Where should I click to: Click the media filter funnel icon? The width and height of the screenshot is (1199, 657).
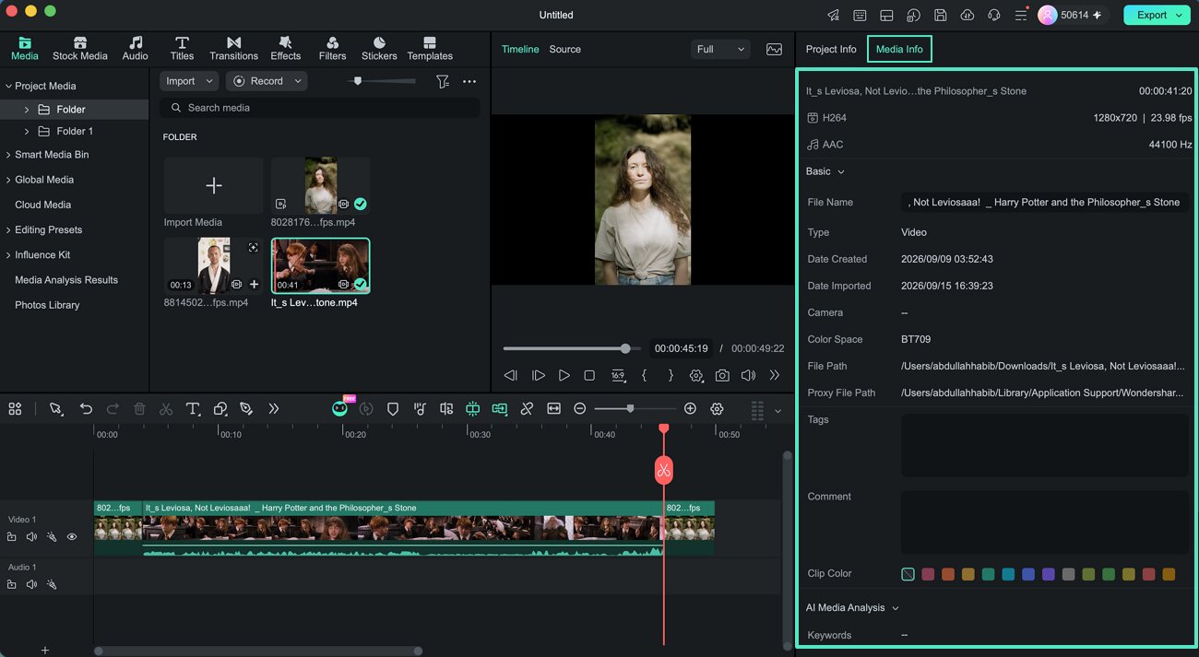(443, 81)
